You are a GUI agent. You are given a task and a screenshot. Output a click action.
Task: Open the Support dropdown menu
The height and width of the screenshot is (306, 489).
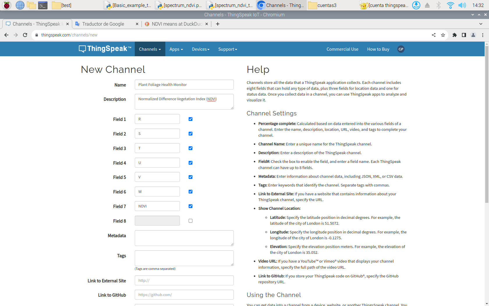(x=228, y=49)
